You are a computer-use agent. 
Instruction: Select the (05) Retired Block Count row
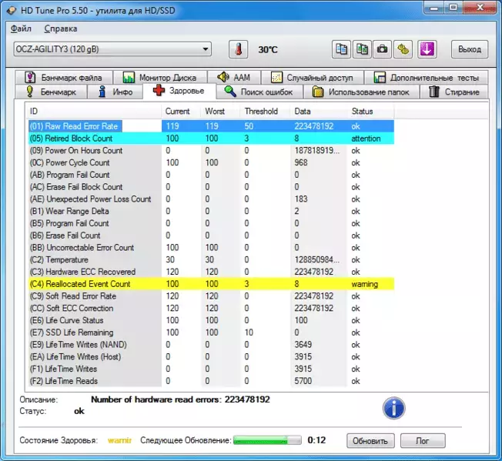(x=211, y=139)
